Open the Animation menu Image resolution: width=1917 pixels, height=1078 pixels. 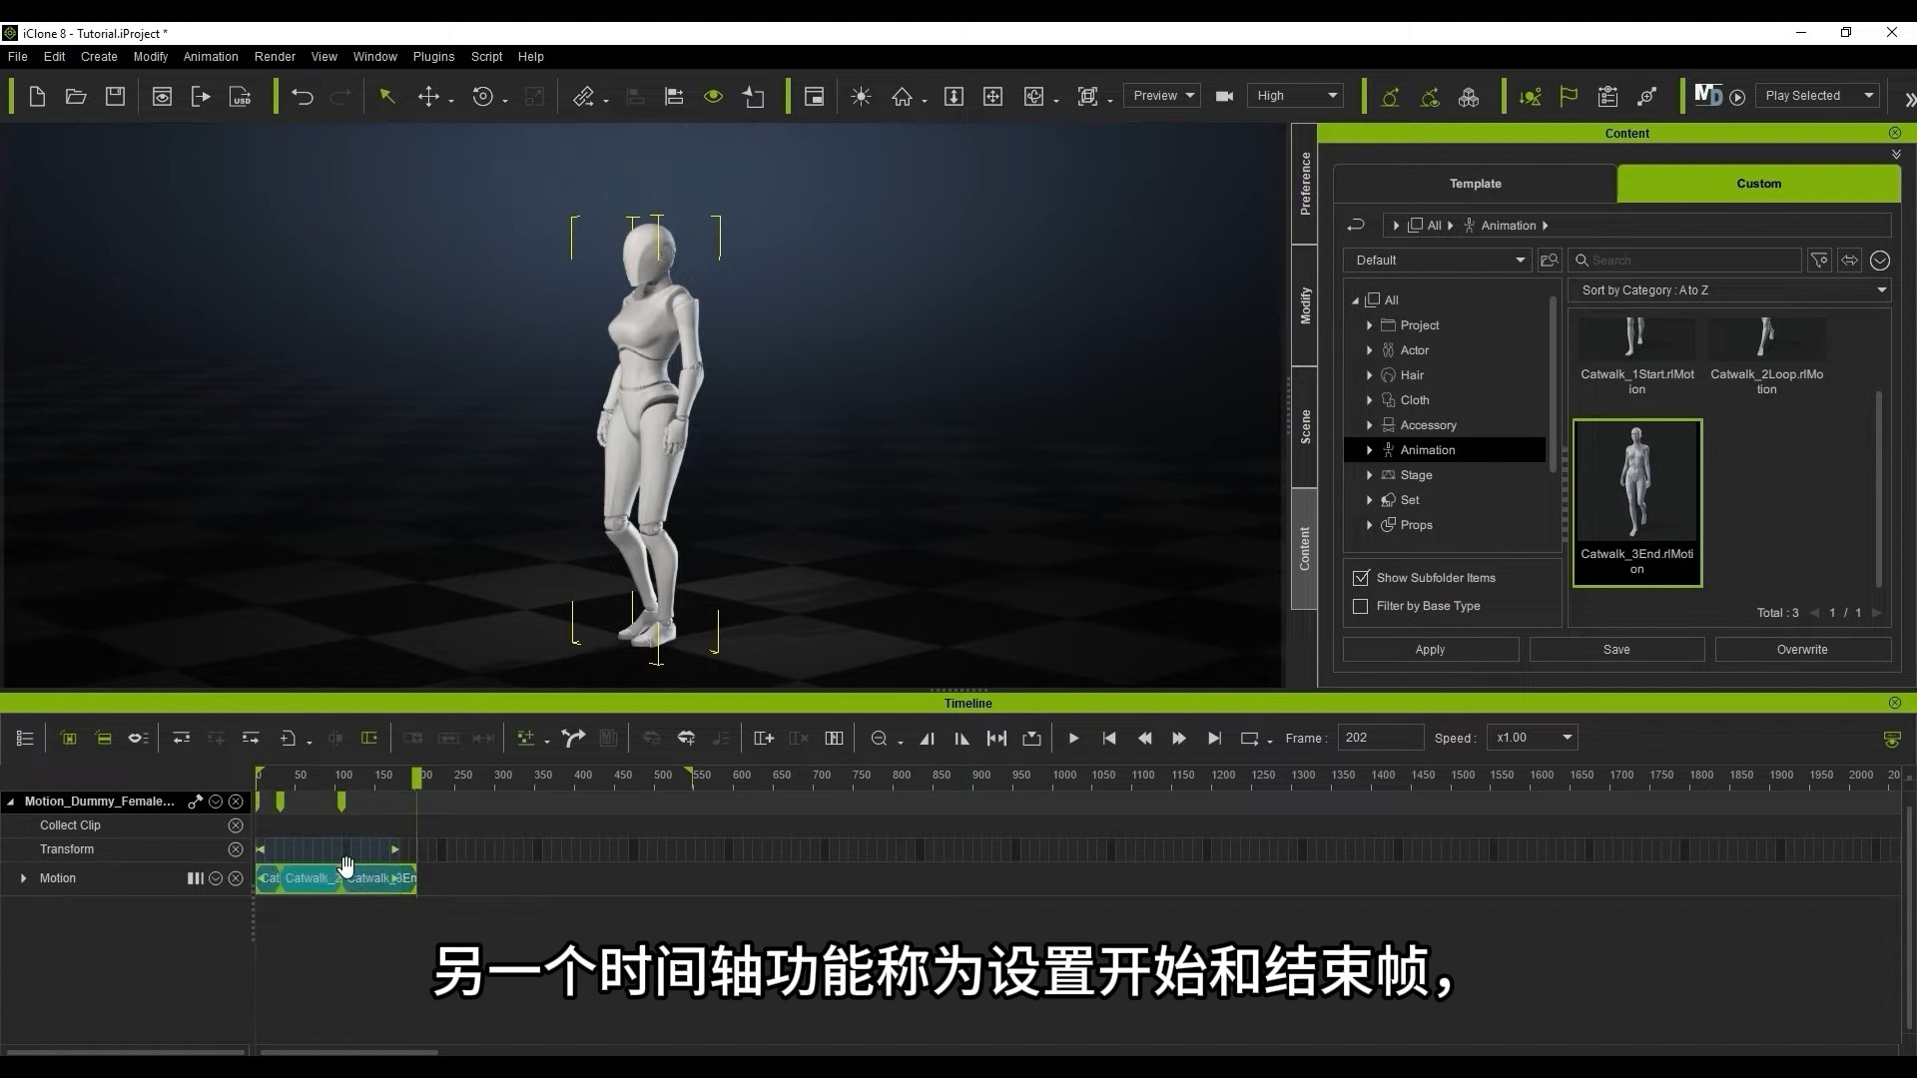pyautogui.click(x=210, y=57)
